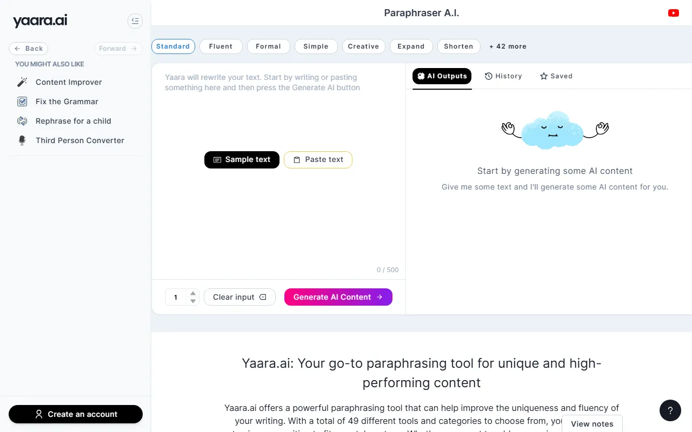Image resolution: width=692 pixels, height=432 pixels.
Task: Decrease the output count with the down stepper arrow
Action: [192, 300]
